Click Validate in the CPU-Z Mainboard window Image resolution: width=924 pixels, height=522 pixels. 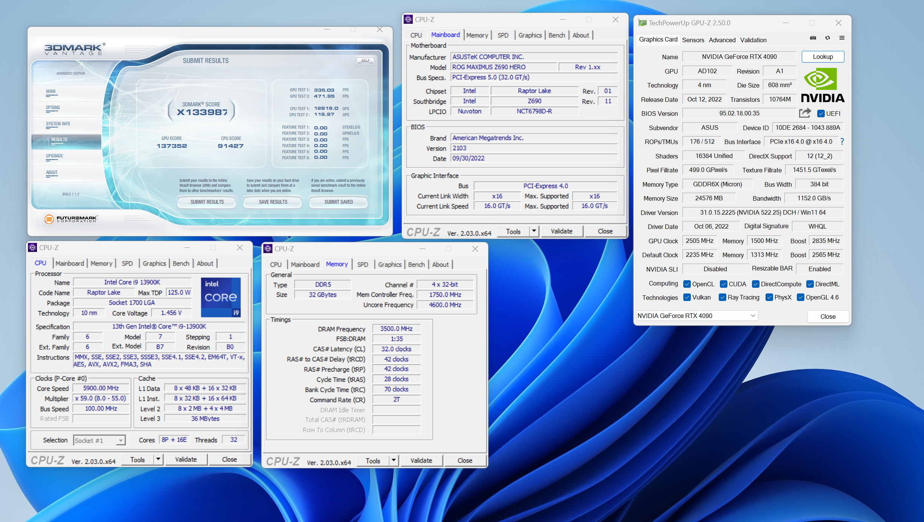pyautogui.click(x=561, y=231)
